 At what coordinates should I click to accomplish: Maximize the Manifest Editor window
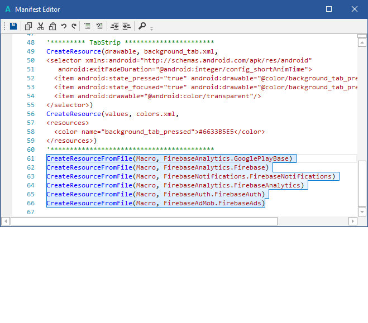tap(329, 9)
